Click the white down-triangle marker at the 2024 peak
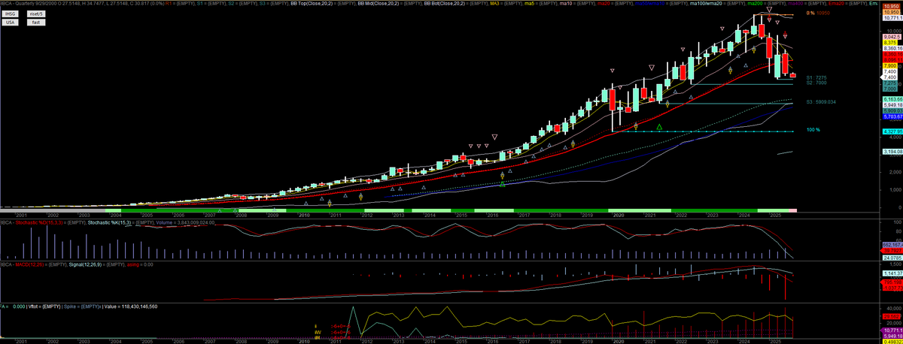The width and height of the screenshot is (903, 344). pos(769,10)
